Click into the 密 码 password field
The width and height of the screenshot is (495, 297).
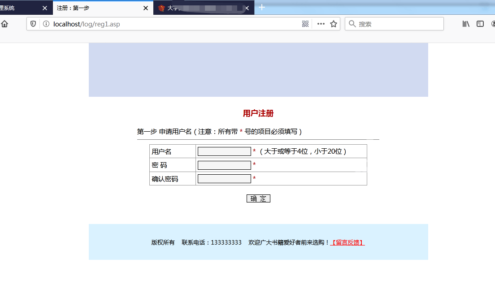[x=224, y=165]
